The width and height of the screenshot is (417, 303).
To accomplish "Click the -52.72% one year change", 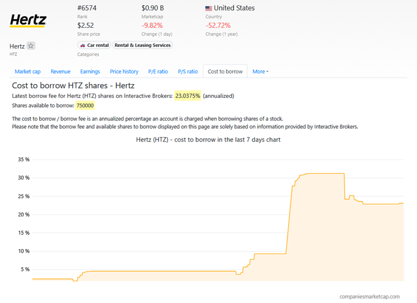I will 218,25.
